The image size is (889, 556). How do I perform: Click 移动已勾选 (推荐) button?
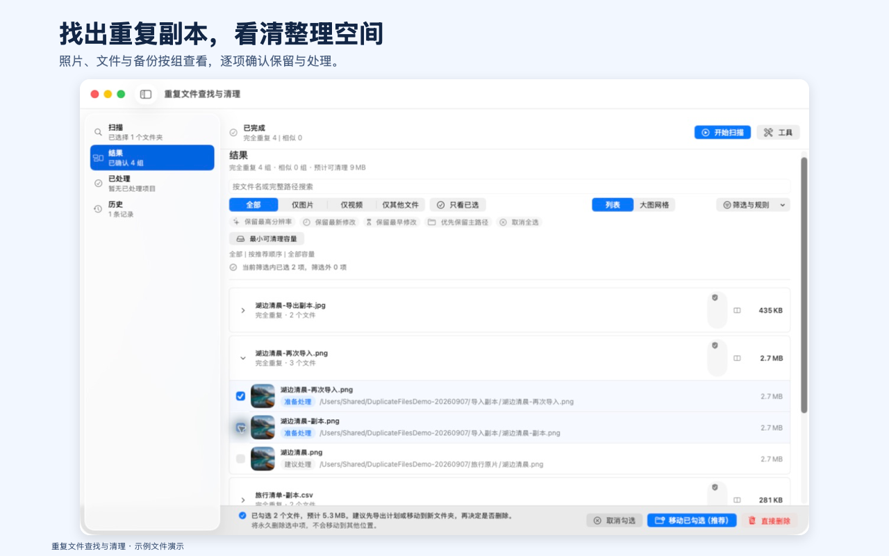tap(692, 521)
